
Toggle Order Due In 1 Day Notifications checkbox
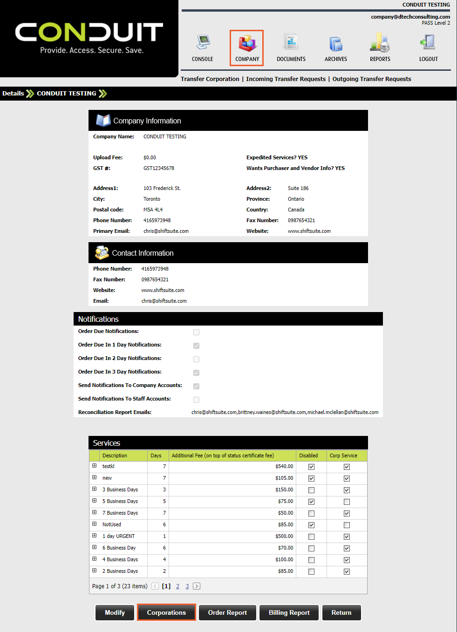click(x=196, y=346)
